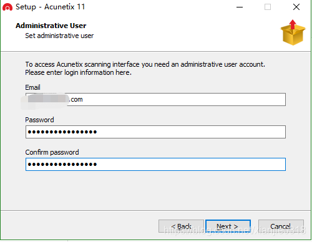Viewport: 312px width, 242px height.
Task: Minimize the Setup window
Action: tap(240, 7)
